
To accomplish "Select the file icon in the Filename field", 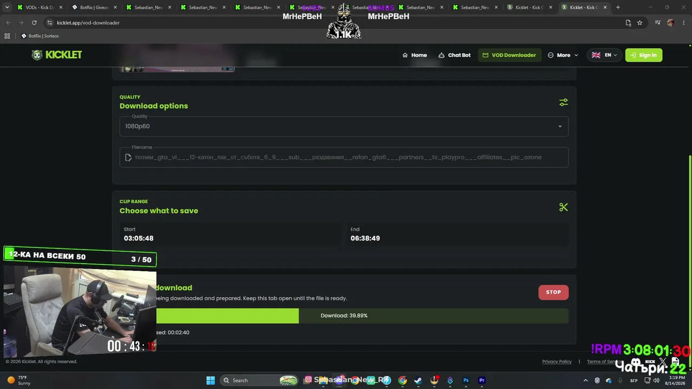I will [x=128, y=157].
